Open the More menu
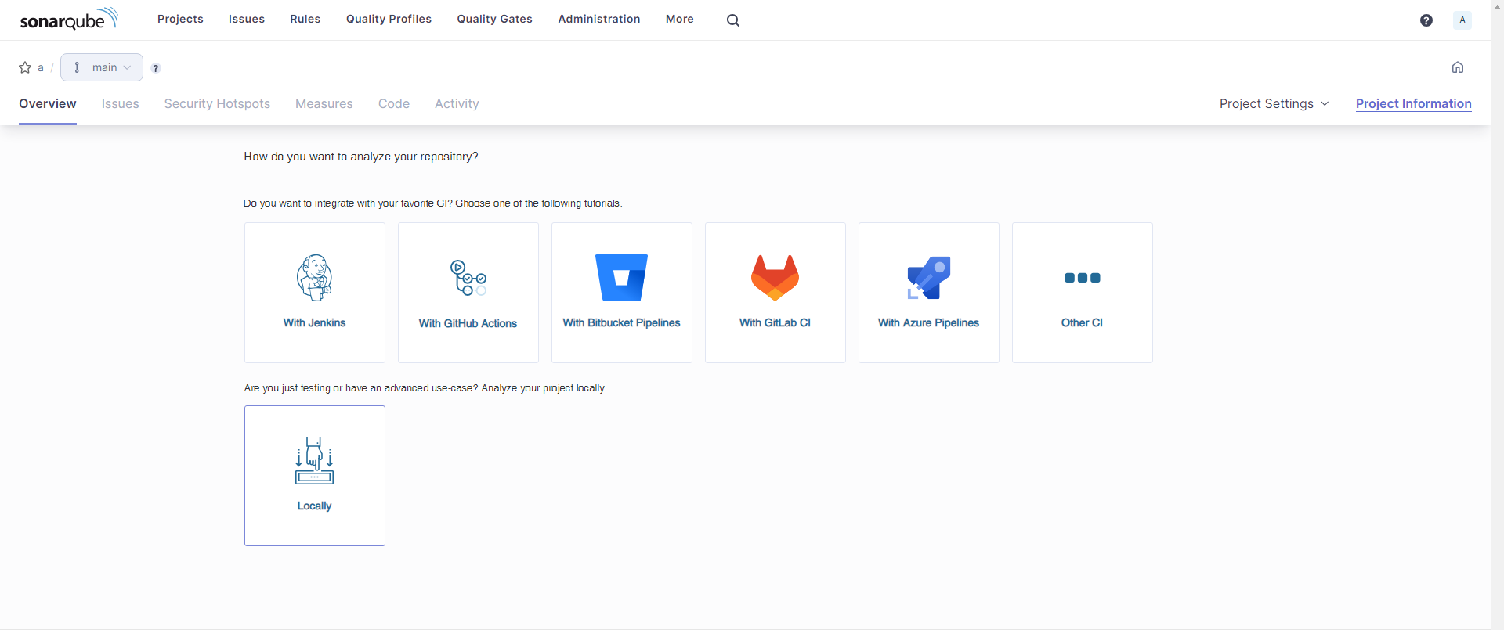1504x630 pixels. (x=680, y=19)
